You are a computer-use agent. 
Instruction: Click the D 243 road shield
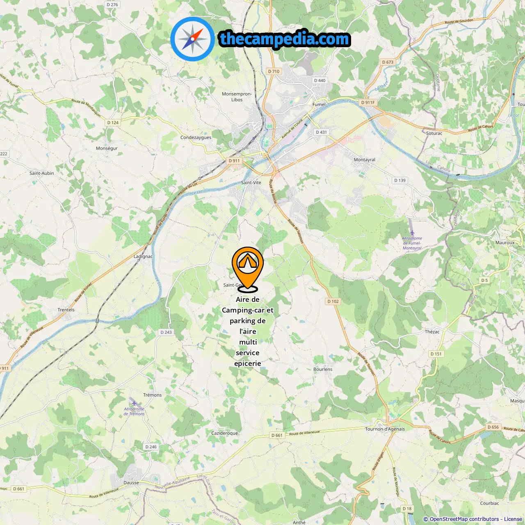point(166,332)
